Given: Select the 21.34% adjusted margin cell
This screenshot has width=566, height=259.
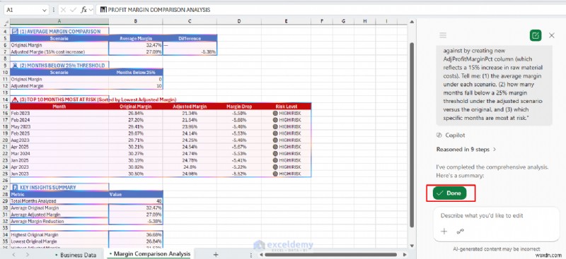Looking at the screenshot, I should click(x=190, y=113).
